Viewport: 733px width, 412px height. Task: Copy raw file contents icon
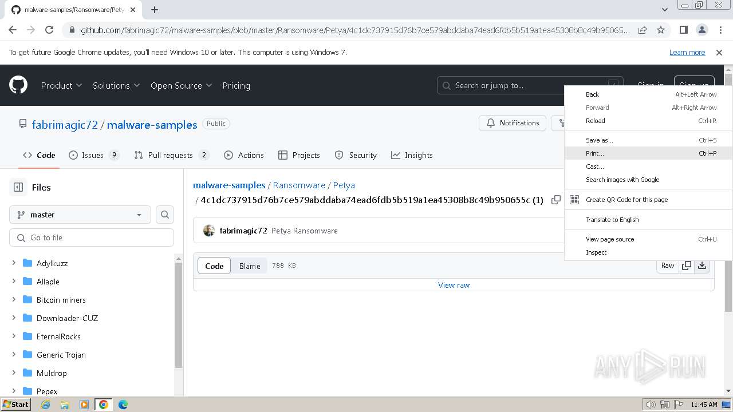point(686,266)
